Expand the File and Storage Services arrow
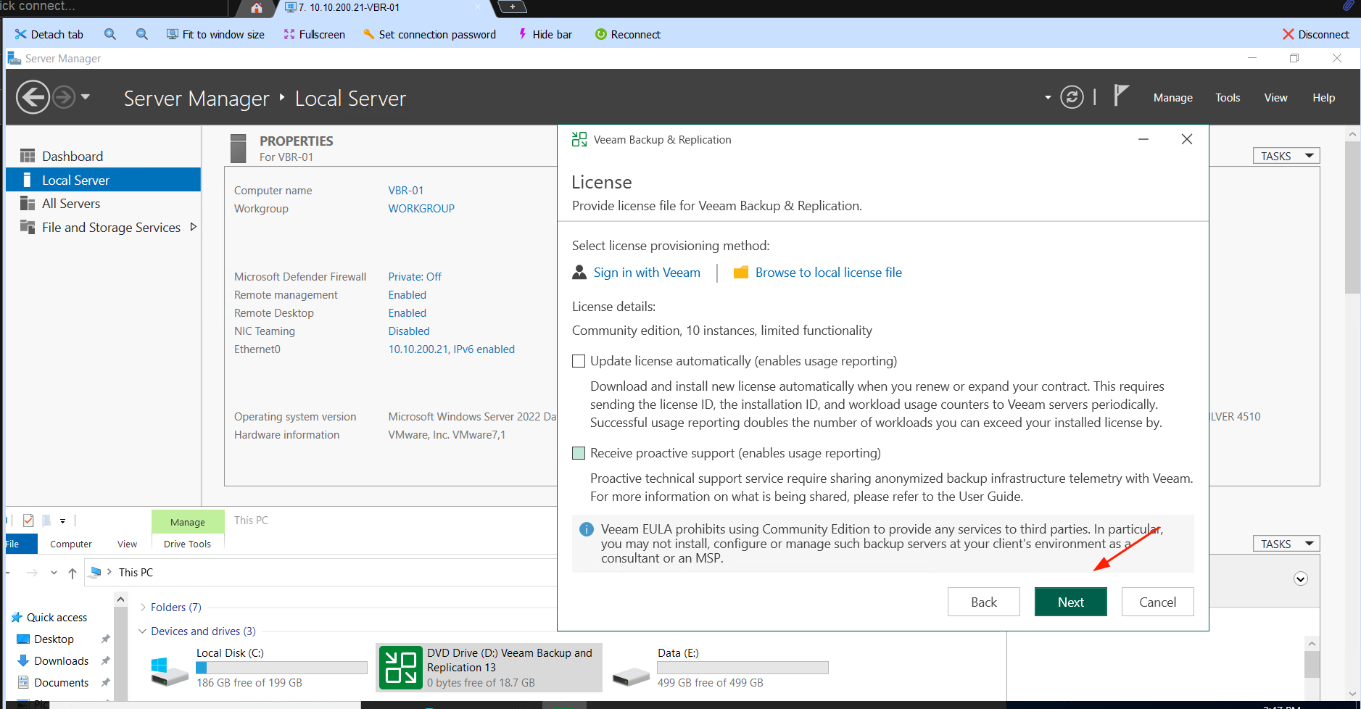Viewport: 1361px width, 709px height. (x=193, y=227)
